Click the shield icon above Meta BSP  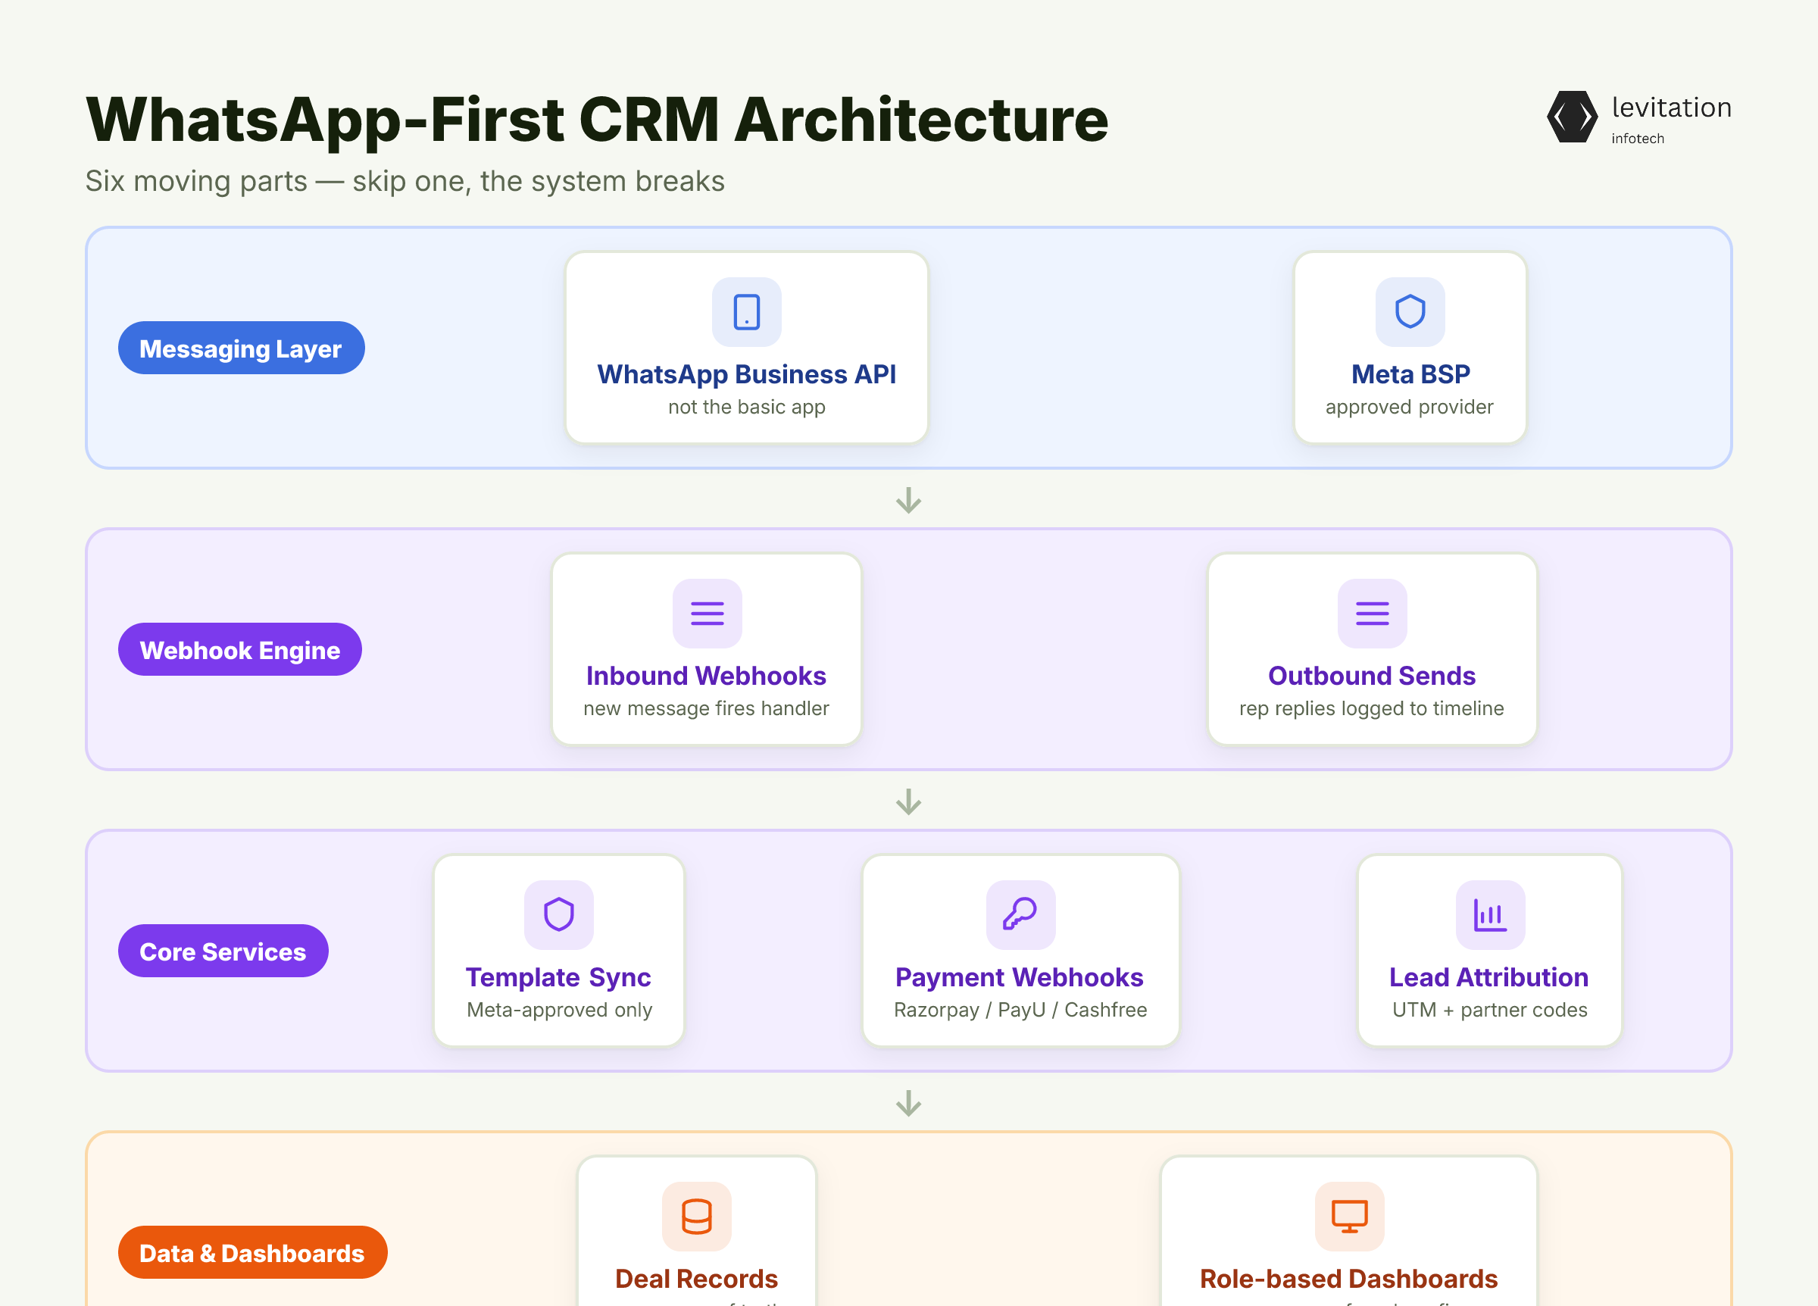click(x=1410, y=312)
